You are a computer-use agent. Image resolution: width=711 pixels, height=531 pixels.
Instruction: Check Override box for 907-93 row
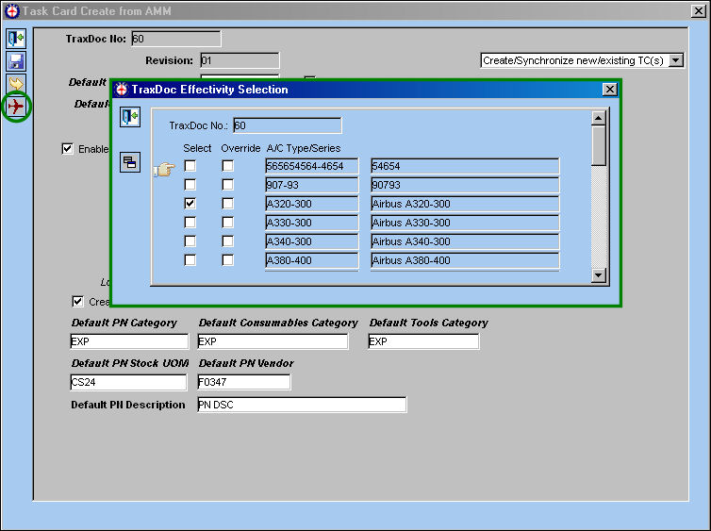[227, 185]
